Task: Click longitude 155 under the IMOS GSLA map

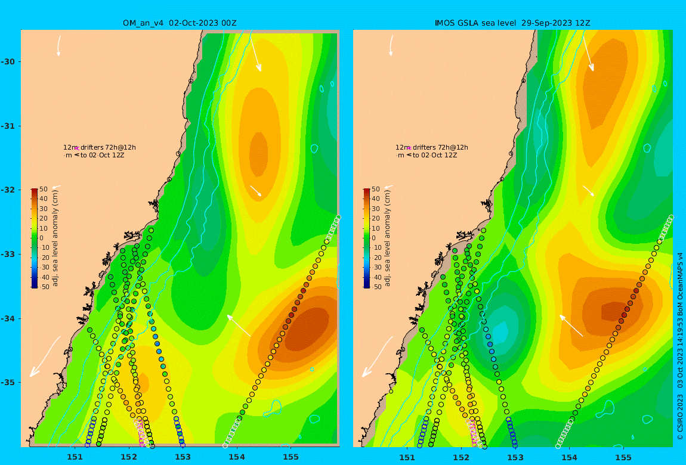Action: coord(623,457)
